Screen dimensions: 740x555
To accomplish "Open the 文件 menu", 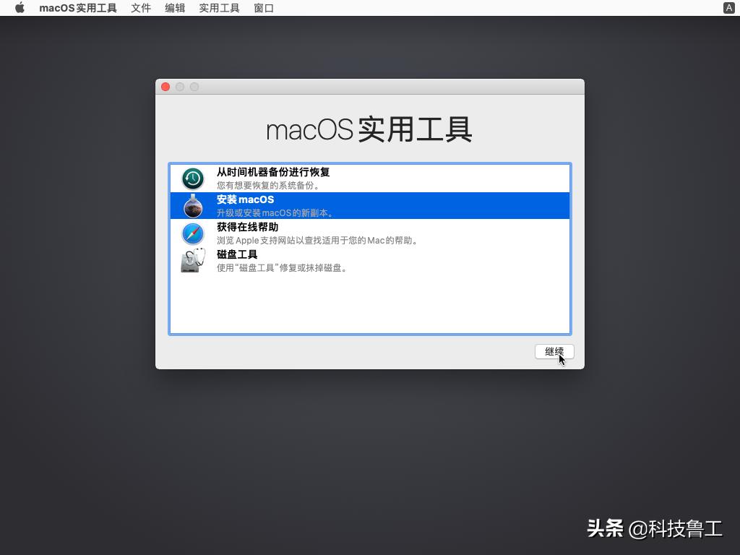I will coord(141,8).
